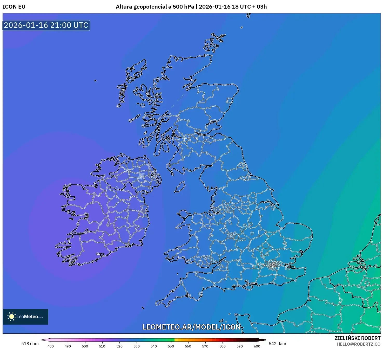383x348 pixels.
Task: Click the dense London borough cluster
Action: 273,265
